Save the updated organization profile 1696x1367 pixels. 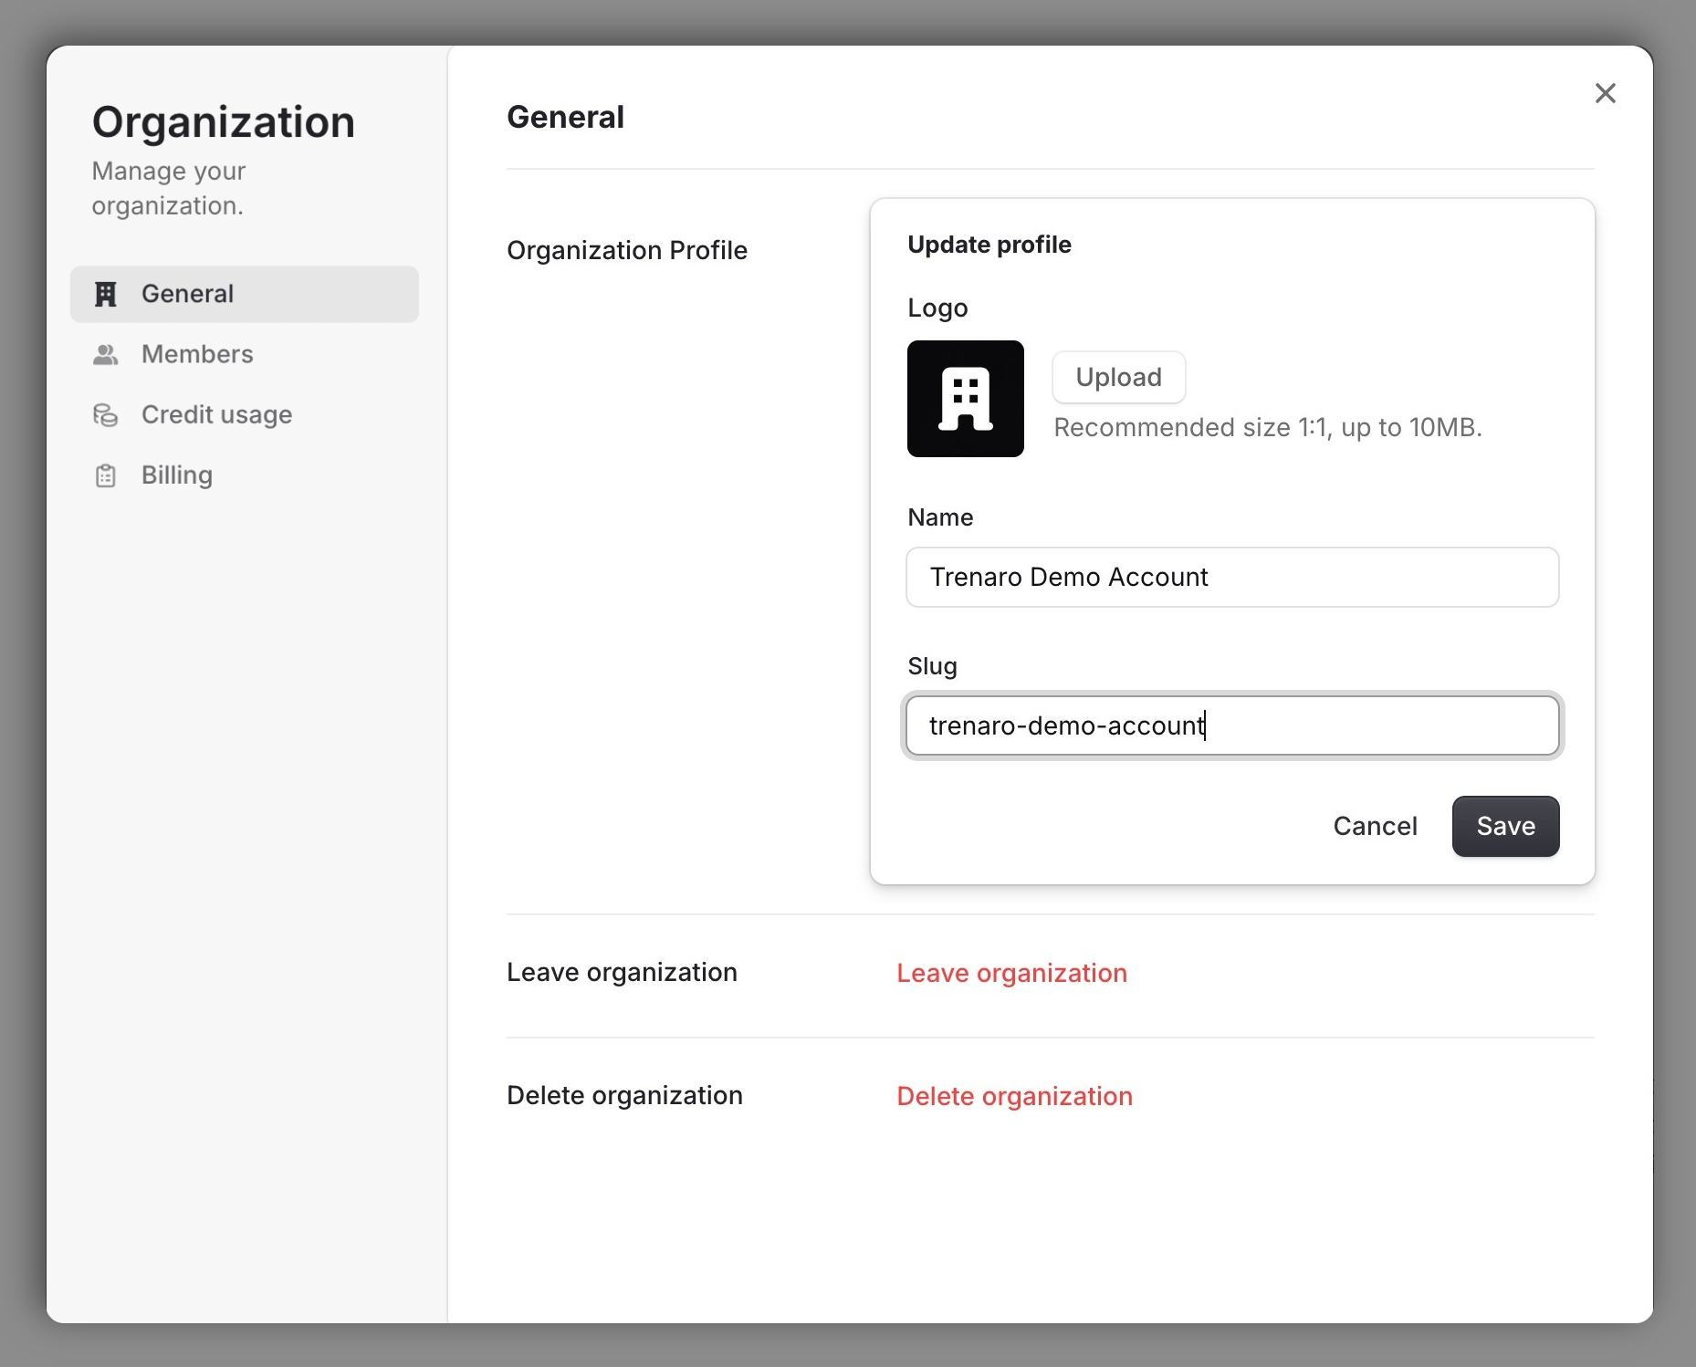tap(1505, 826)
